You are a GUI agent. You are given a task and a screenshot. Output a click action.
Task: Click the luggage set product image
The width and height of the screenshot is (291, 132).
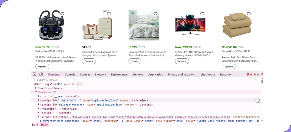tap(97, 25)
